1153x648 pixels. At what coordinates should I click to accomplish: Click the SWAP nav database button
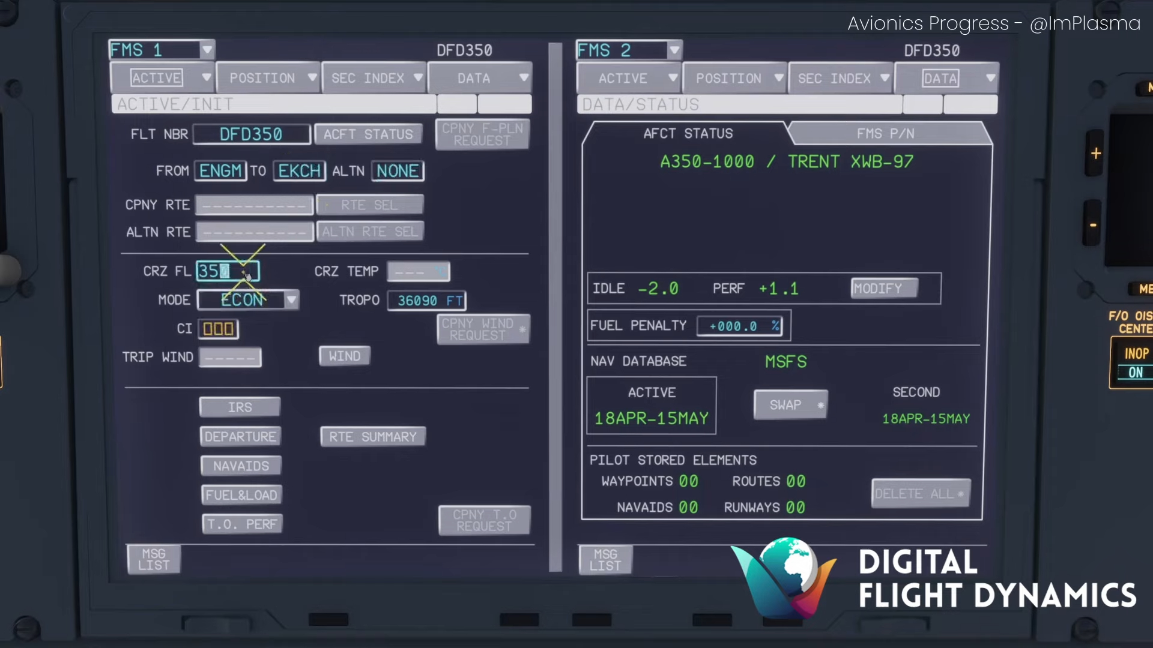coord(790,405)
